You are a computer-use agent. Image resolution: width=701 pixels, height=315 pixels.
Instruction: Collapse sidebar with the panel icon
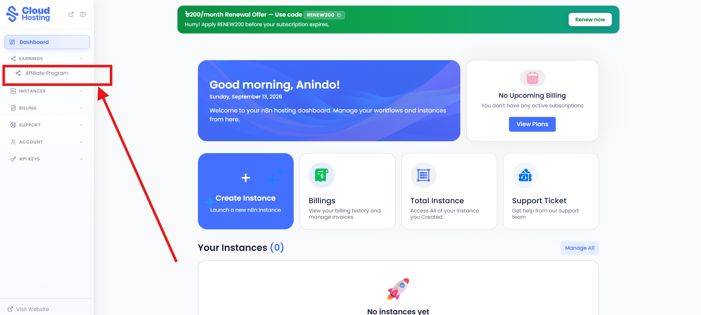[x=83, y=14]
